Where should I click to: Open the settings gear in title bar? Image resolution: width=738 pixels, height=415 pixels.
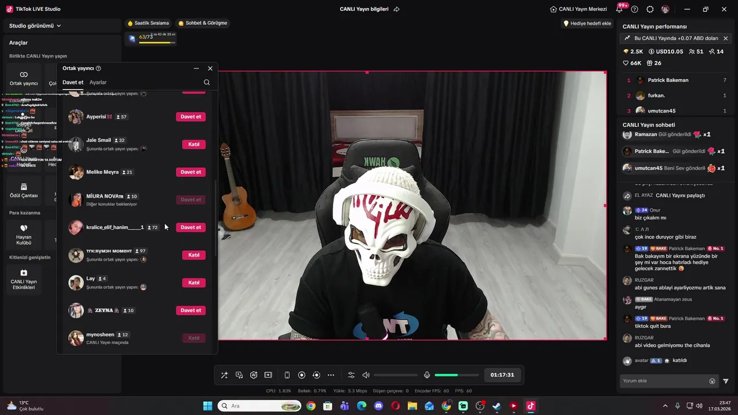point(650,9)
